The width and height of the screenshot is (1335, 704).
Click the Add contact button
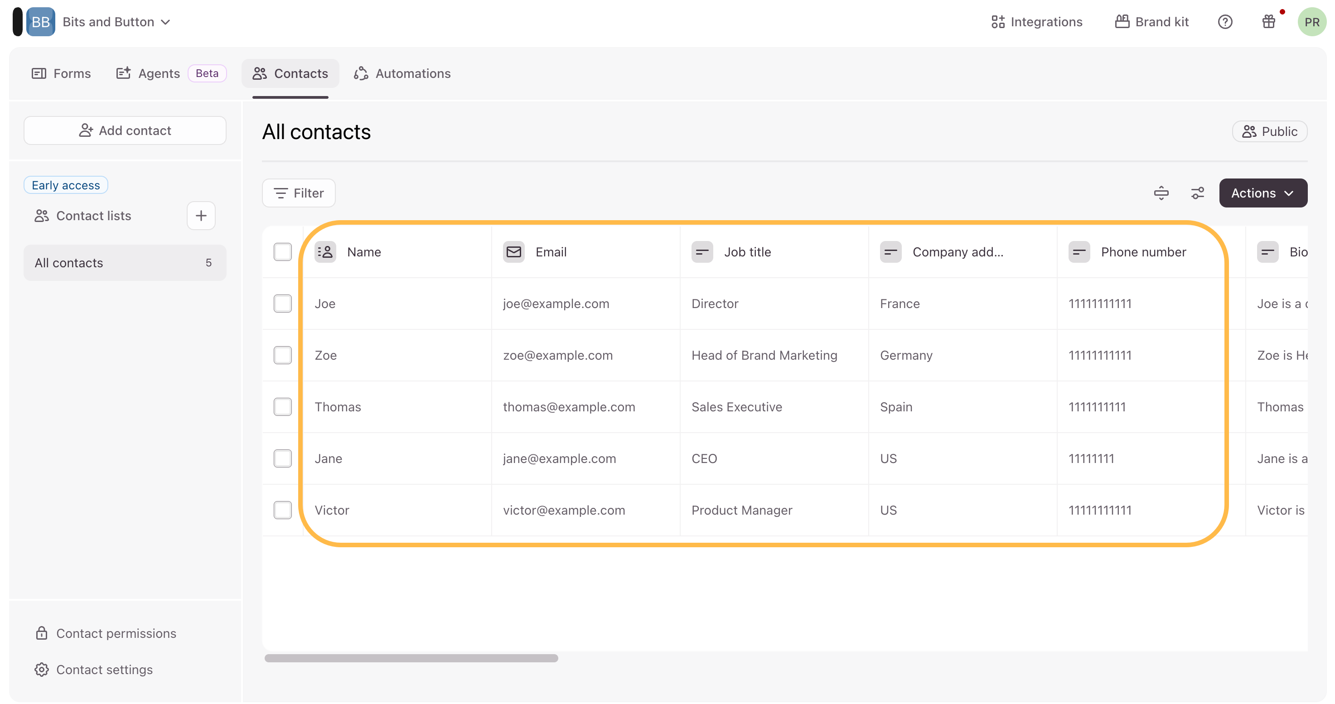[125, 130]
